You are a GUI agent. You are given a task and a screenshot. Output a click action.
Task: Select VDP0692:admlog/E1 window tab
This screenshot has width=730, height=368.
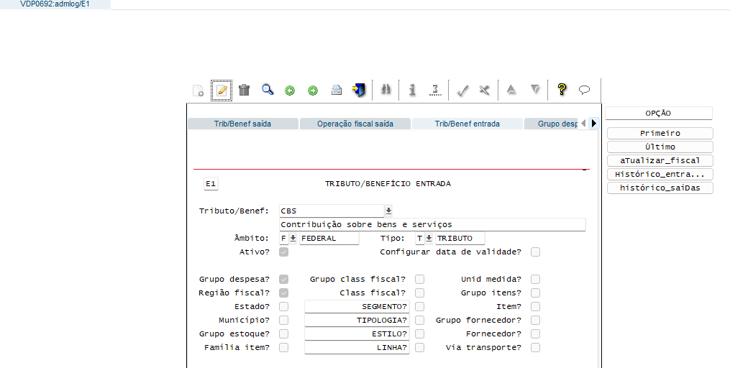(55, 4)
